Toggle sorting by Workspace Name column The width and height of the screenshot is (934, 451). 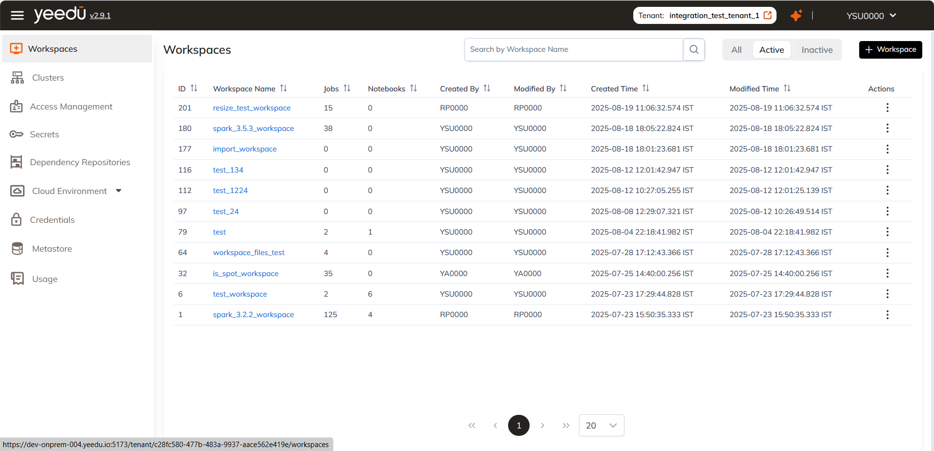point(284,88)
